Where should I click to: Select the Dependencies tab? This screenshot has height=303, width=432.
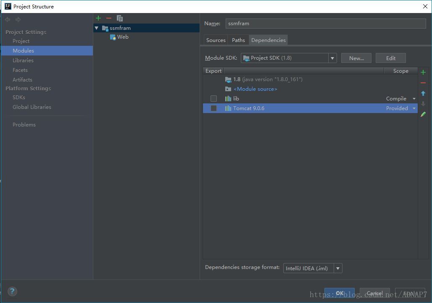(269, 40)
